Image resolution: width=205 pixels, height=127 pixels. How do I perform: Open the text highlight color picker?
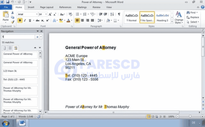[x=64, y=21]
